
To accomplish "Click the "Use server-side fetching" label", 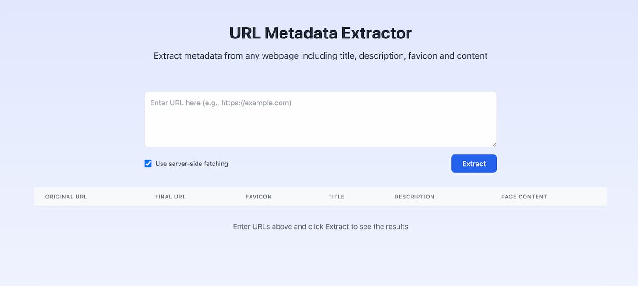I will click(191, 164).
